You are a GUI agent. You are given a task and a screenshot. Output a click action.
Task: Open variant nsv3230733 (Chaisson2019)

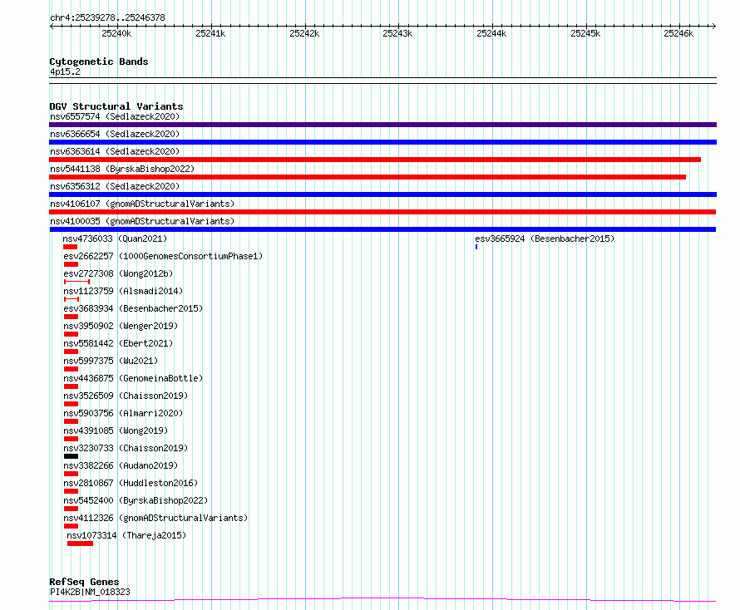tap(126, 448)
